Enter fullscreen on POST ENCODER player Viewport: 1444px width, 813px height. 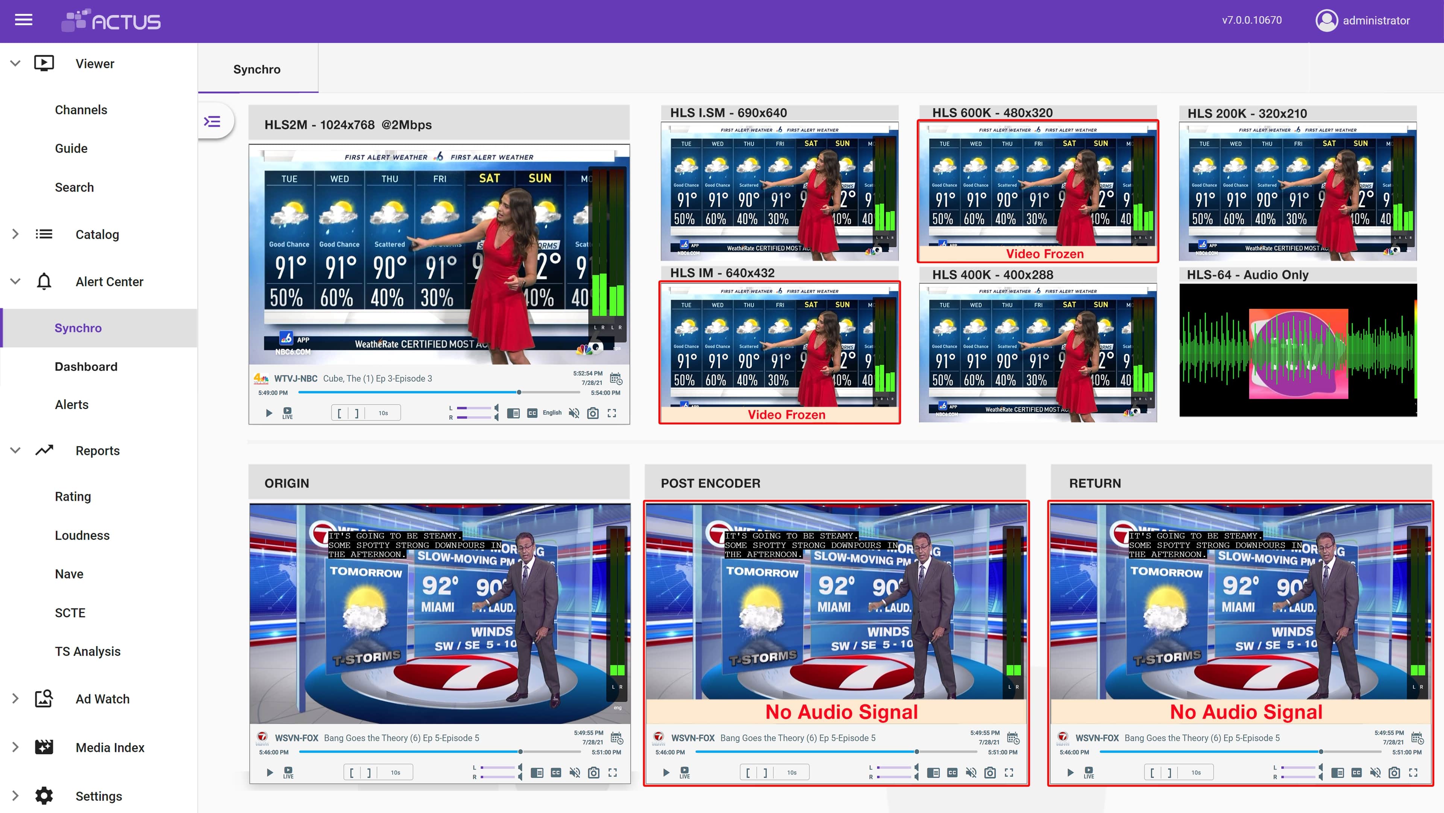[x=1009, y=773]
